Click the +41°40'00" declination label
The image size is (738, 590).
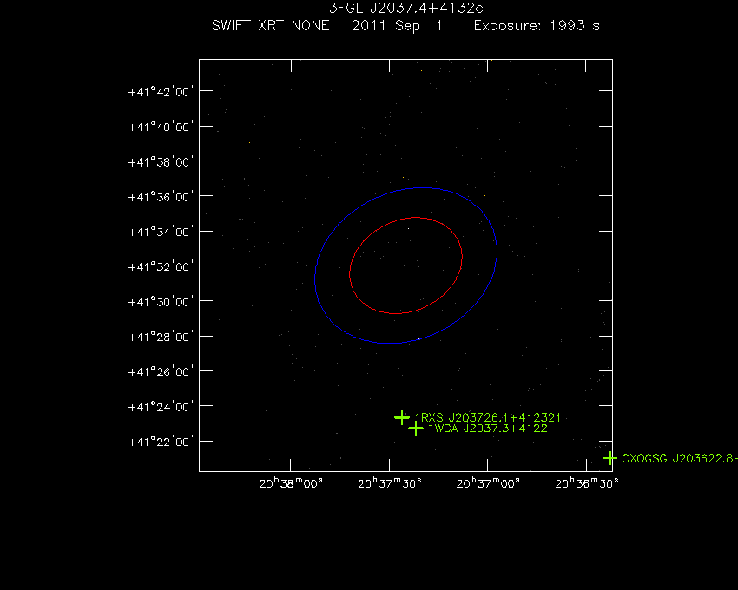point(161,127)
